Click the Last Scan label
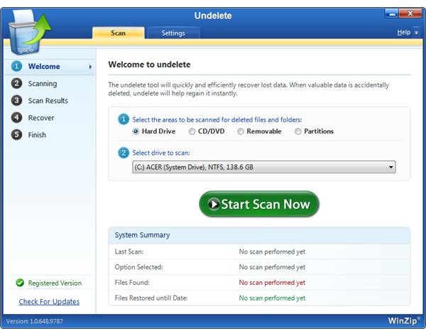The width and height of the screenshot is (426, 331). (129, 251)
